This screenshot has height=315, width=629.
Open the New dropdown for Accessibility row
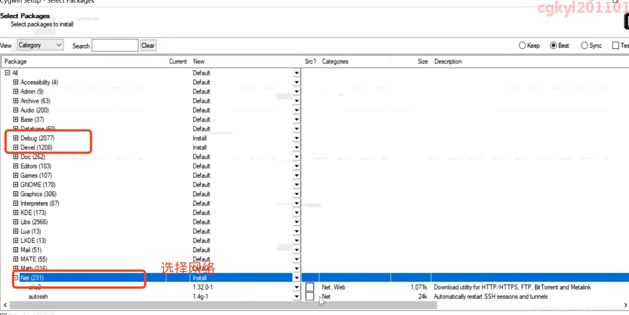[297, 82]
